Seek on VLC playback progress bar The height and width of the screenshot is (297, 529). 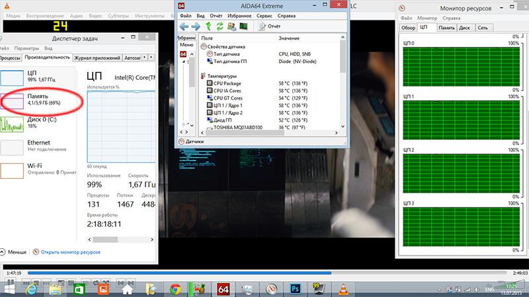pos(267,273)
